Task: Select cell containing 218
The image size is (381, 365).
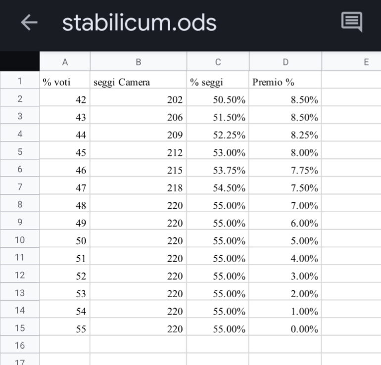Action: 138,186
